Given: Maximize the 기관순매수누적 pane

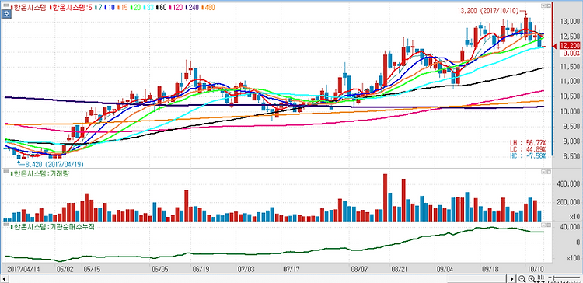Looking at the screenshot, I should (x=549, y=225).
